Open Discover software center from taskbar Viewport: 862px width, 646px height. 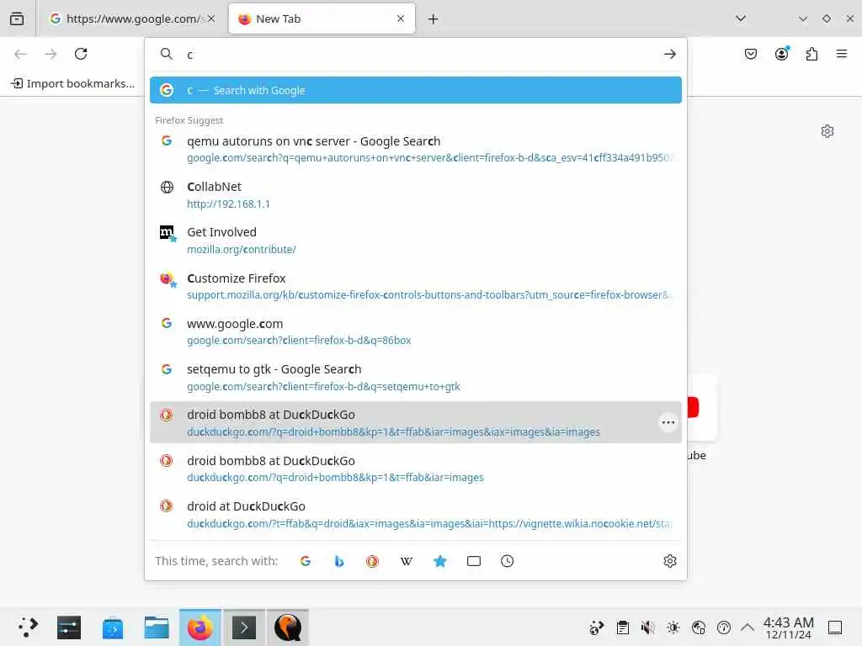click(x=113, y=627)
